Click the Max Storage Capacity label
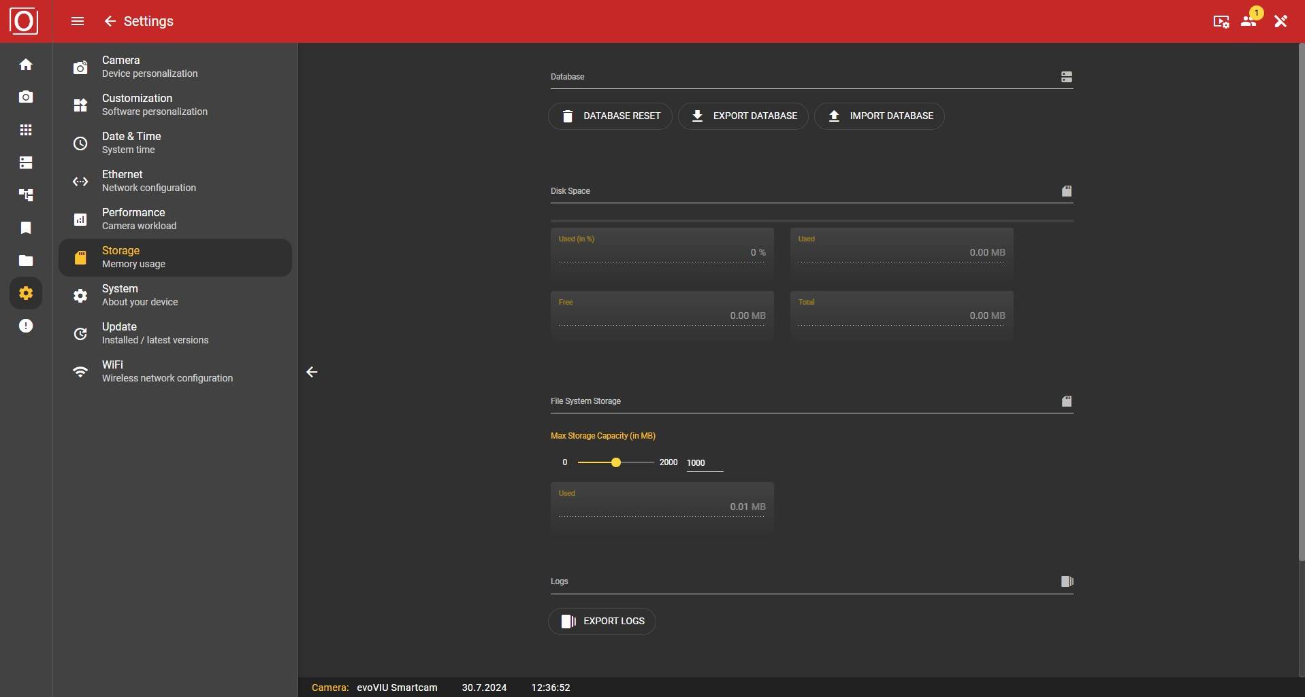This screenshot has height=697, width=1305. pos(603,436)
